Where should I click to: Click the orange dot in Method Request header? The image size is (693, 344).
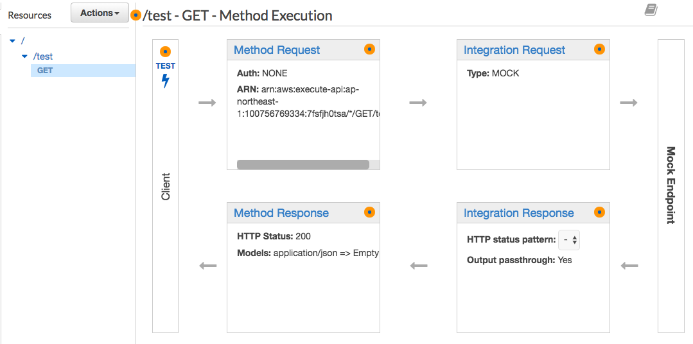click(369, 49)
